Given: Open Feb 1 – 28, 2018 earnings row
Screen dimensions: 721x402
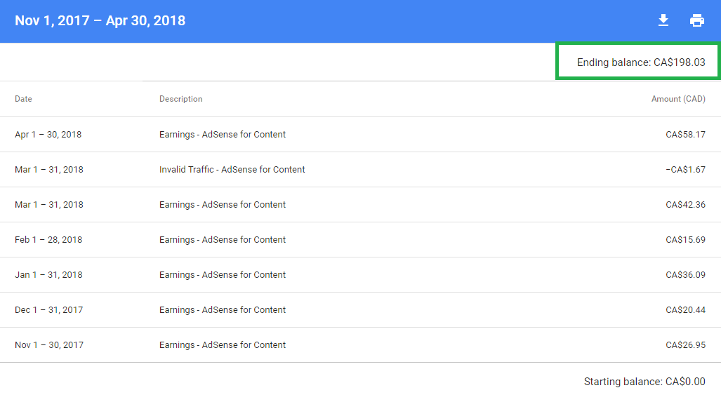Looking at the screenshot, I should [361, 240].
